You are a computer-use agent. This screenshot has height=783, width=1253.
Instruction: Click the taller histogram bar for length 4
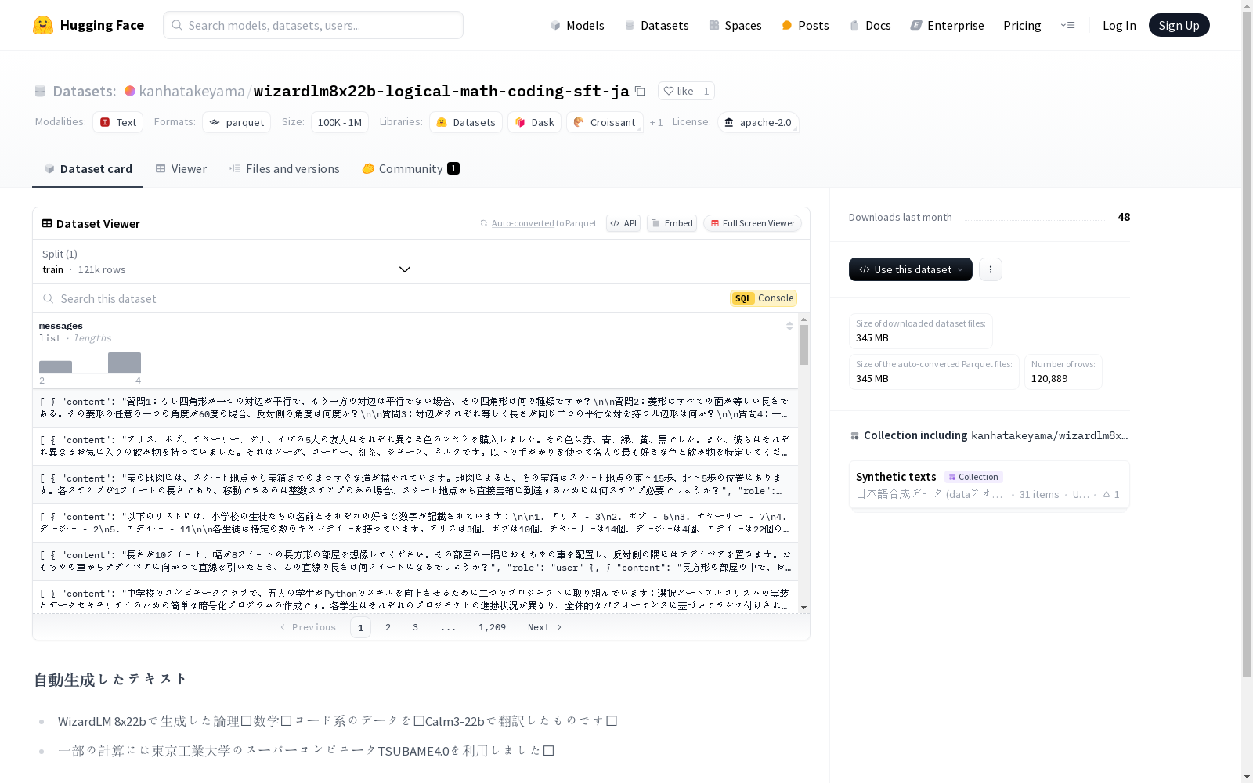click(x=125, y=363)
